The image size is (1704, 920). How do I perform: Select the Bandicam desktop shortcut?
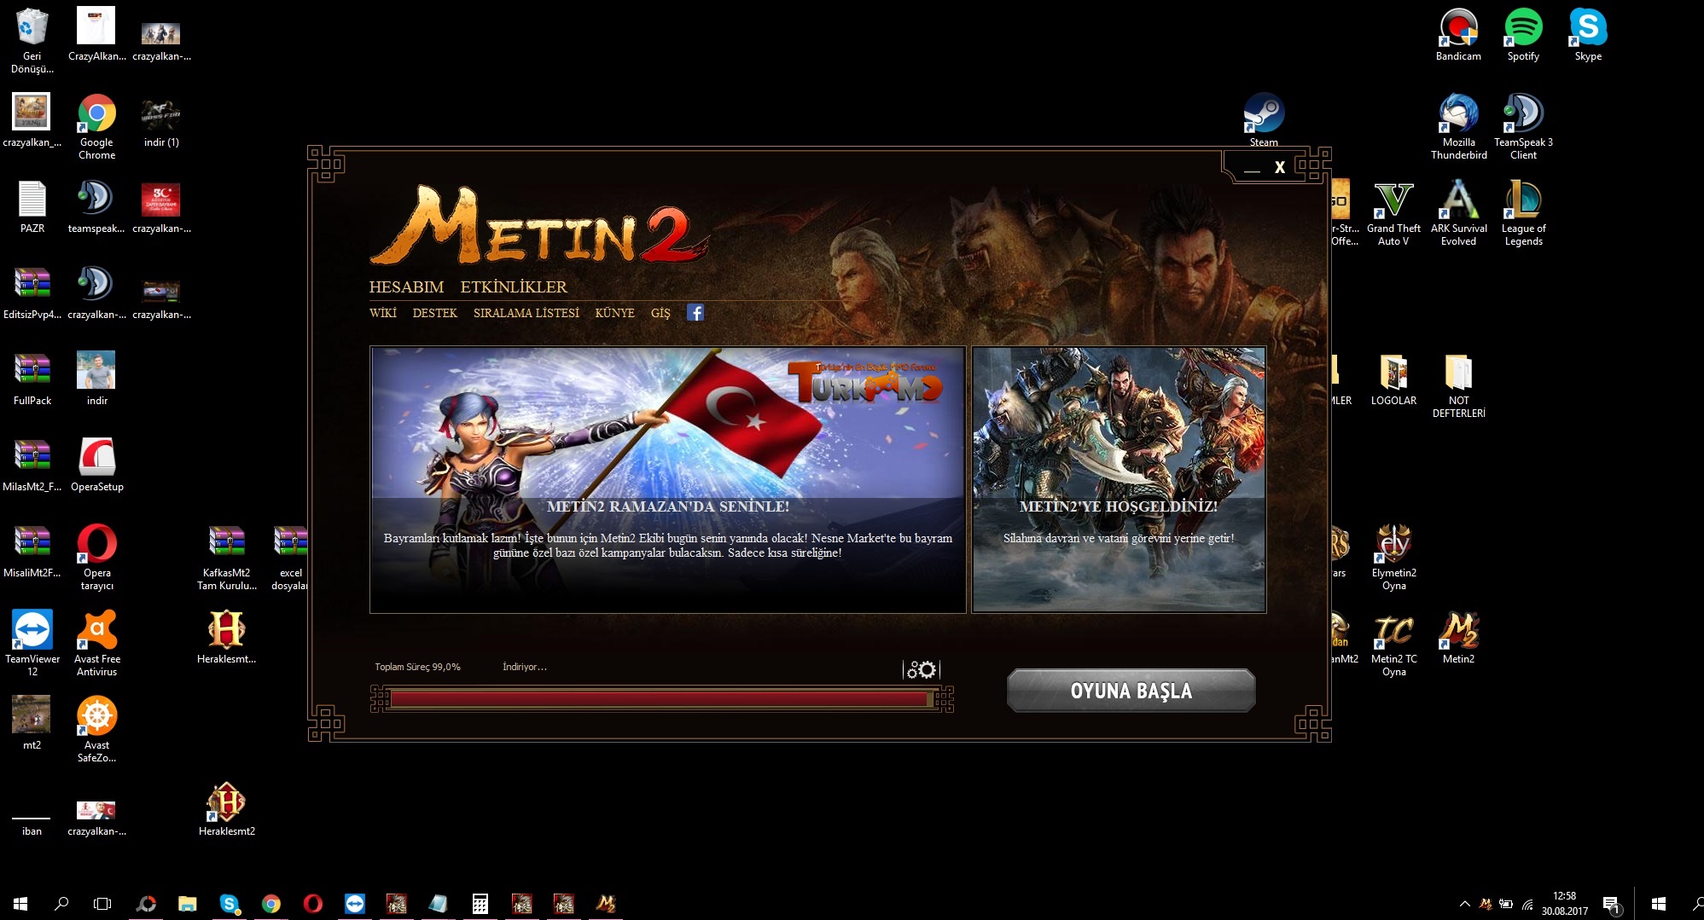[1458, 34]
